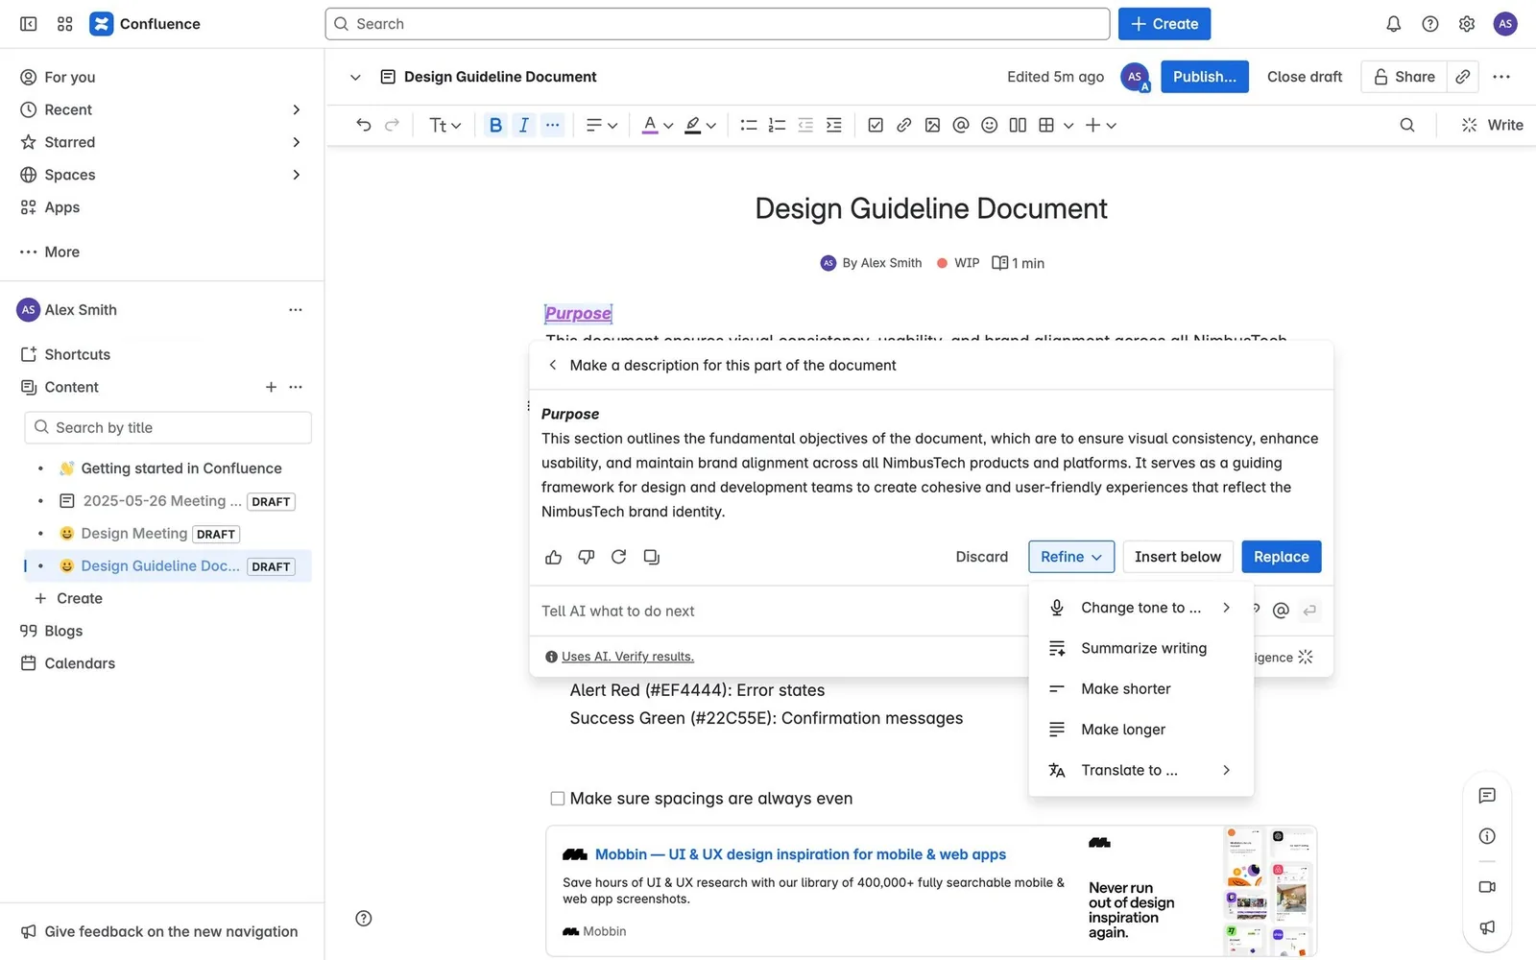Open the text color dropdown arrow
Viewport: 1536px width, 960px height.
(x=668, y=126)
